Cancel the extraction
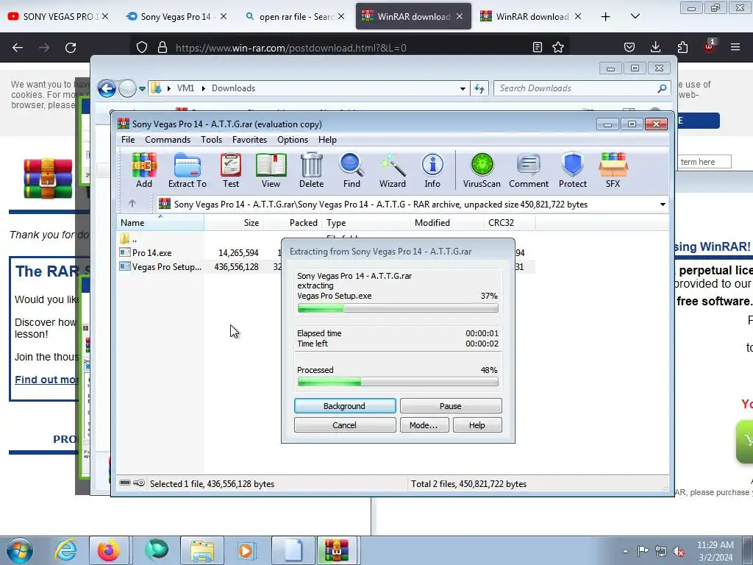 click(x=345, y=425)
